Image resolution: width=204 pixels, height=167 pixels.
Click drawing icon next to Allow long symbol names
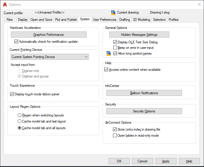(x=109, y=53)
